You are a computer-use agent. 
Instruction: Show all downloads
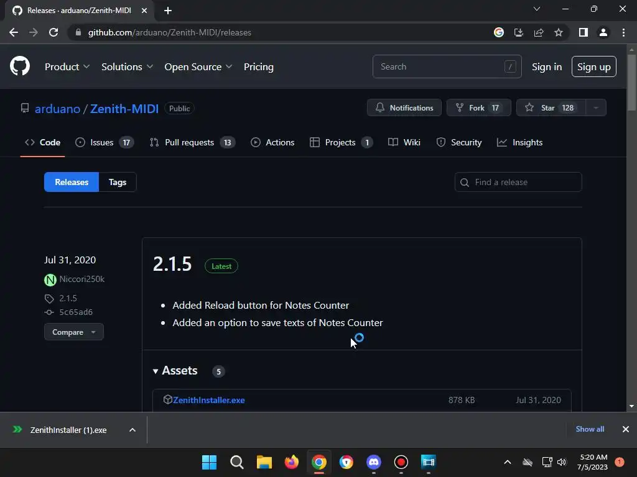[590, 429]
